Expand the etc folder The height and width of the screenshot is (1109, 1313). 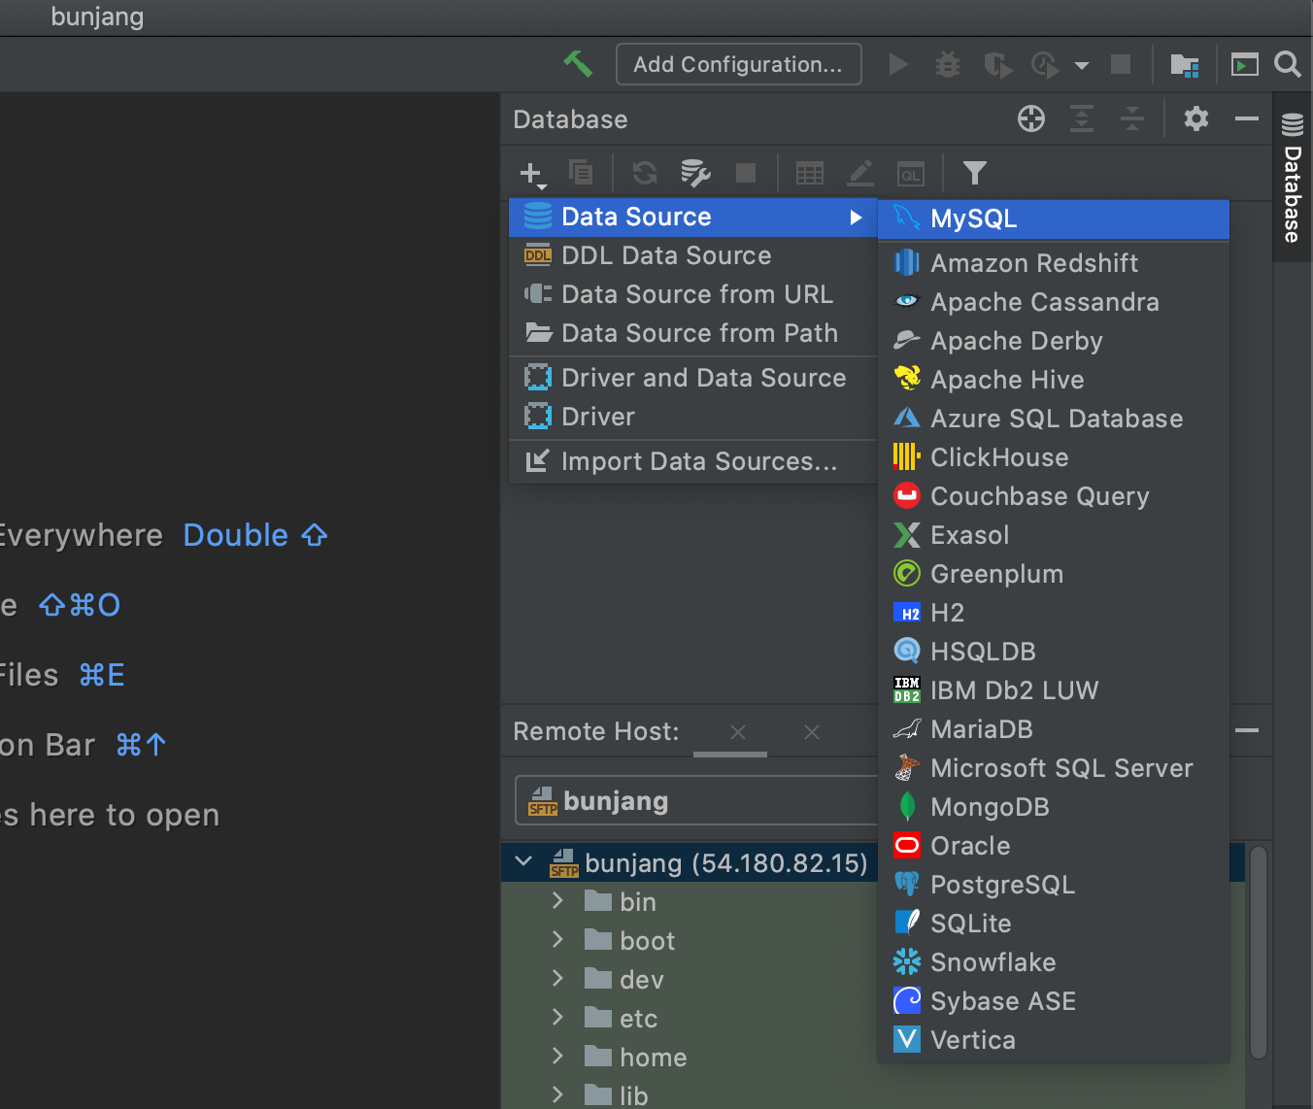[x=557, y=1018]
